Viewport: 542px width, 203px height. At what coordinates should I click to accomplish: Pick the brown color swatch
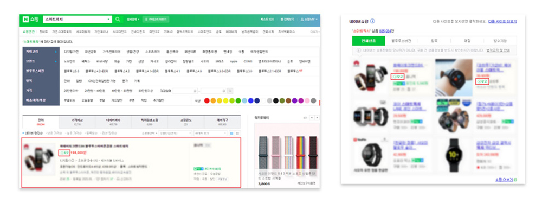coord(288,101)
